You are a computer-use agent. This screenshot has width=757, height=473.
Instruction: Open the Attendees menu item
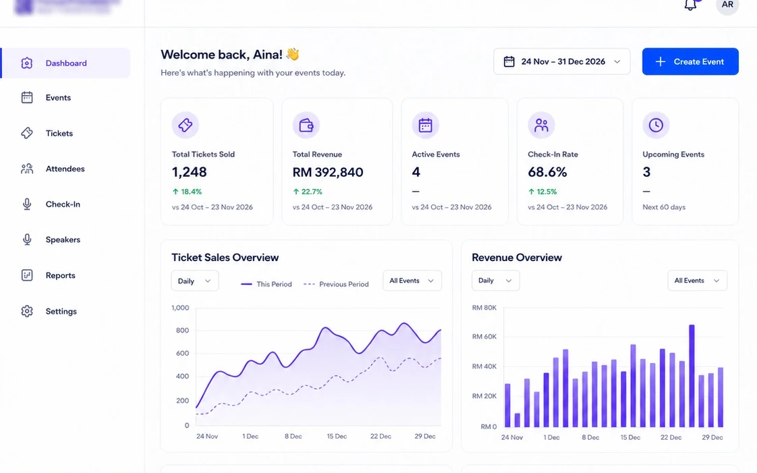click(65, 169)
